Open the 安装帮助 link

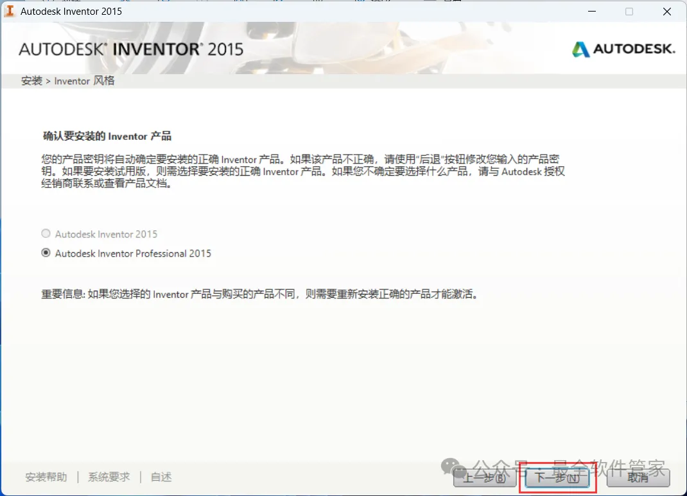point(46,477)
